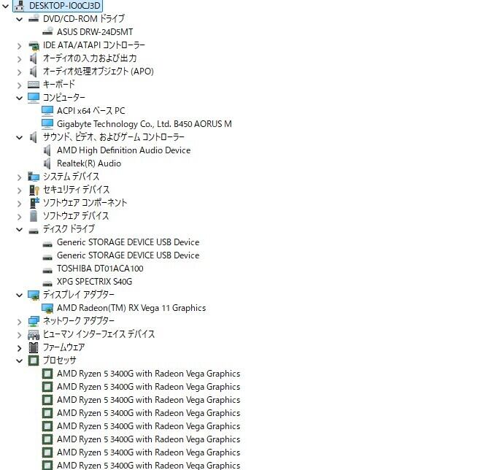Expand the ソフトウェア デバイス category

(20, 217)
